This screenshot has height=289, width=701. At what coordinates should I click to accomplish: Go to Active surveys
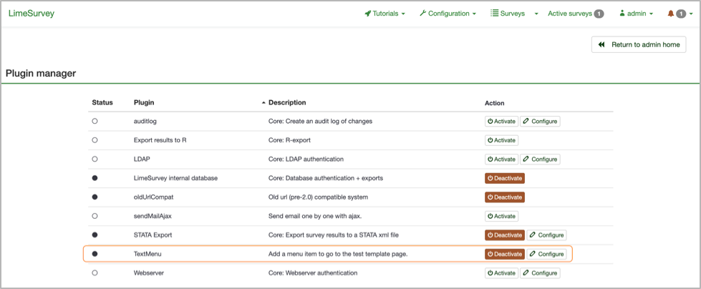tap(569, 14)
